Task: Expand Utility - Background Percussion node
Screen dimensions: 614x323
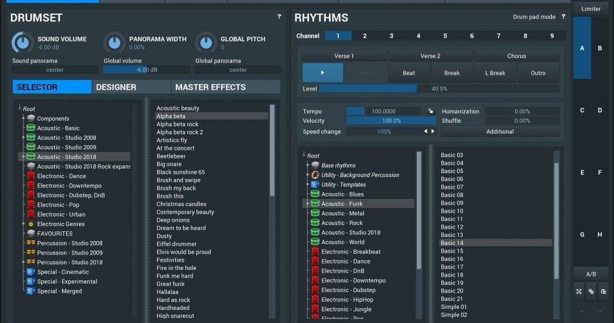Action: click(308, 175)
